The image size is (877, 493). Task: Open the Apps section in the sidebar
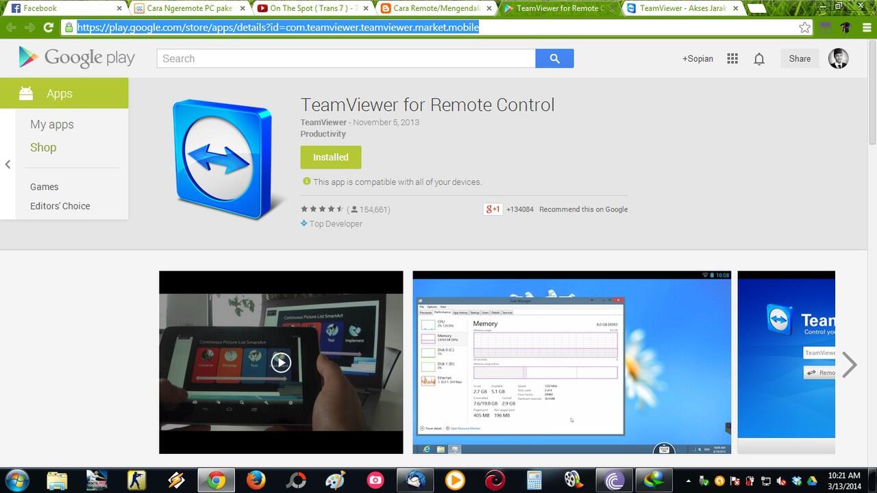[64, 93]
